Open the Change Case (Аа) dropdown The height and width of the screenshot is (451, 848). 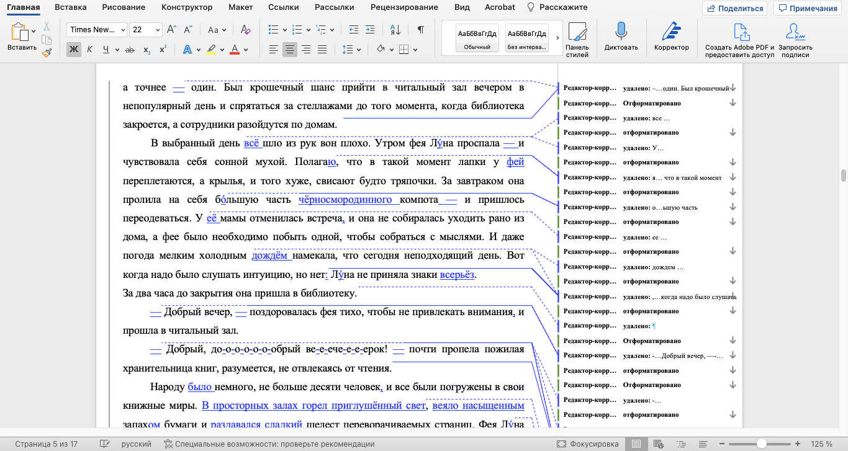pyautogui.click(x=217, y=30)
